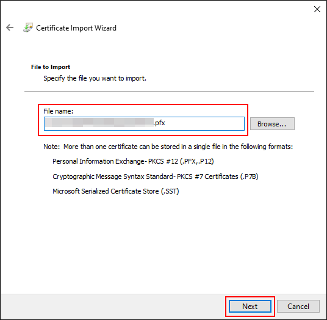Click 'Specify the file you want to import.' text
The image size is (327, 320).
[95, 78]
